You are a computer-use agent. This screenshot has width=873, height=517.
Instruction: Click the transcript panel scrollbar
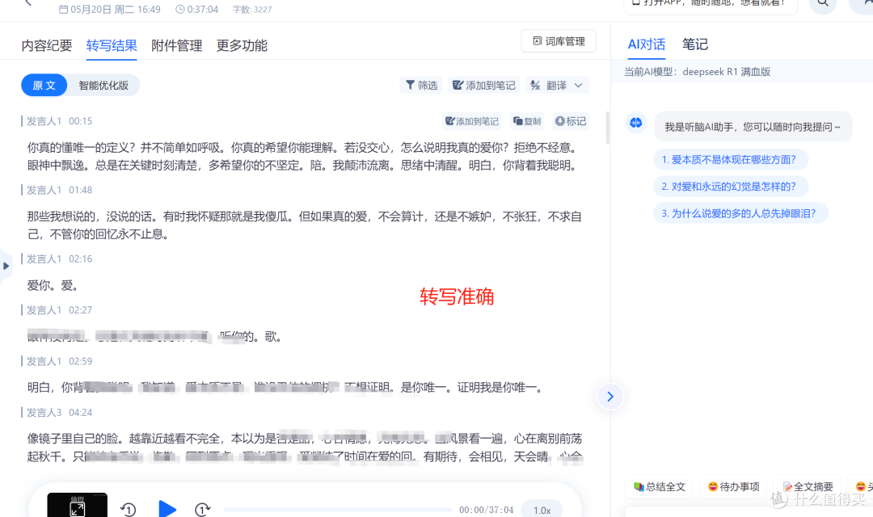[607, 128]
